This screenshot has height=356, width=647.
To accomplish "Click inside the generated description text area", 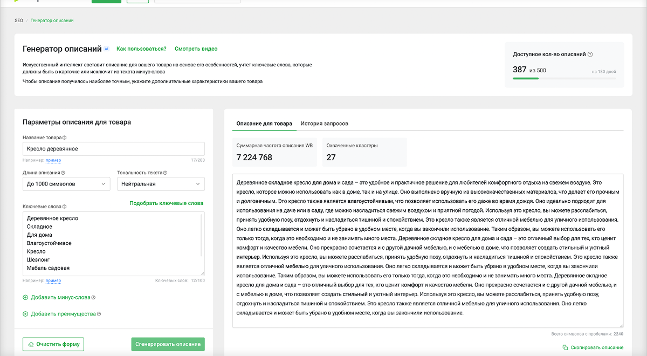I will pyautogui.click(x=428, y=251).
